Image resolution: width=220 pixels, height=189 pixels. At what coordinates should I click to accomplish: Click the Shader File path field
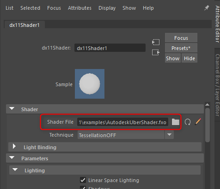(122, 122)
